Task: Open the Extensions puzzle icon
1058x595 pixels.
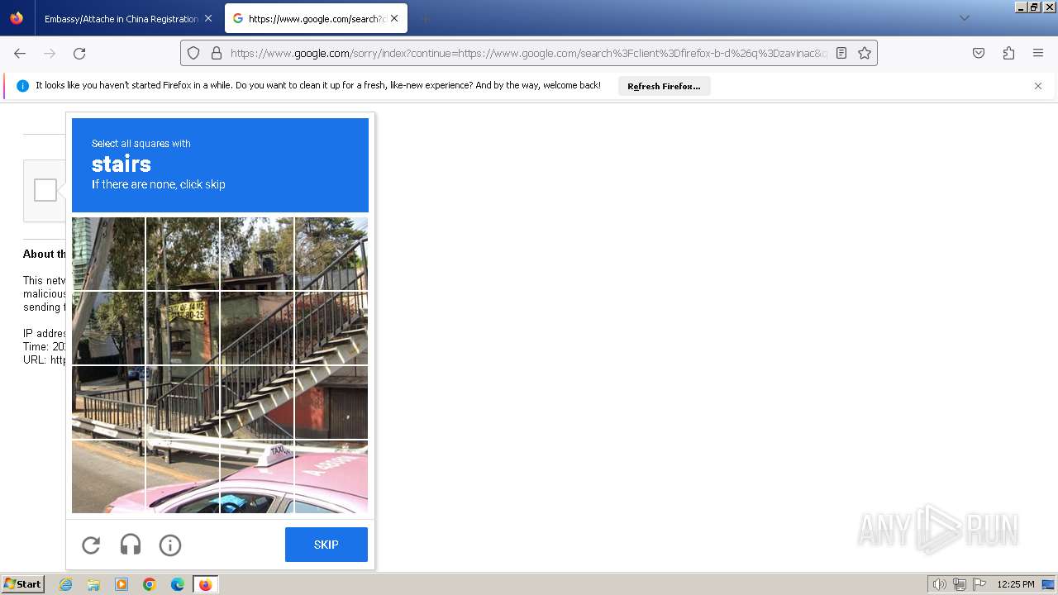Action: (1008, 53)
